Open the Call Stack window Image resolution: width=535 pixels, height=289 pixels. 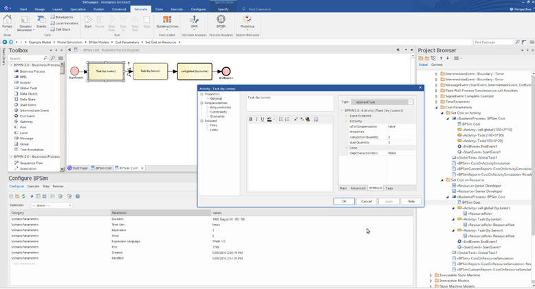coord(61,30)
